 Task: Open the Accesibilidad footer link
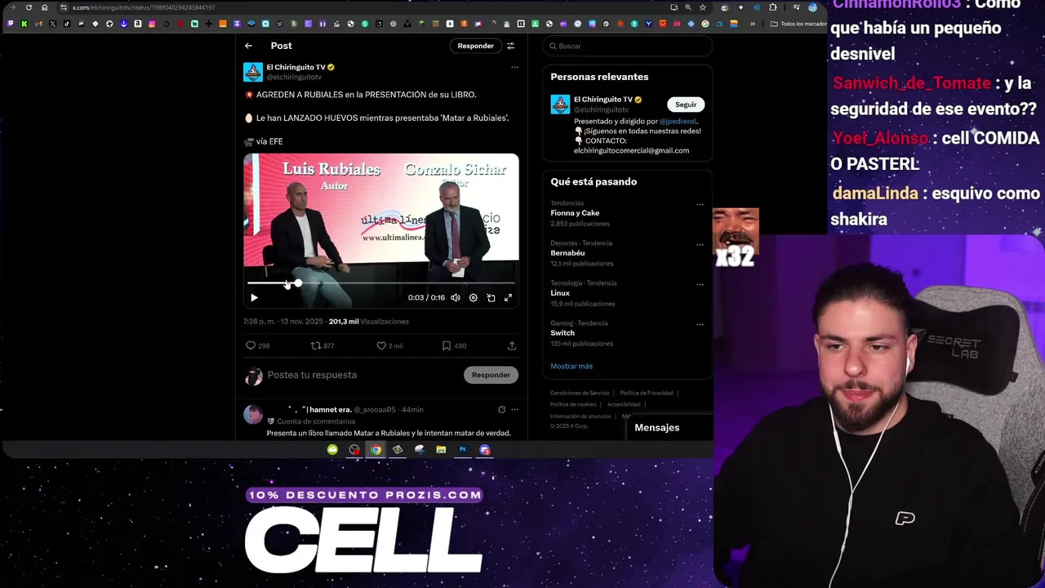tap(624, 404)
